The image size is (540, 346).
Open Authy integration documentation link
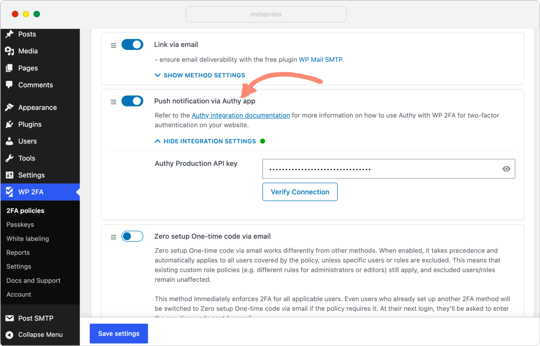[x=241, y=115]
